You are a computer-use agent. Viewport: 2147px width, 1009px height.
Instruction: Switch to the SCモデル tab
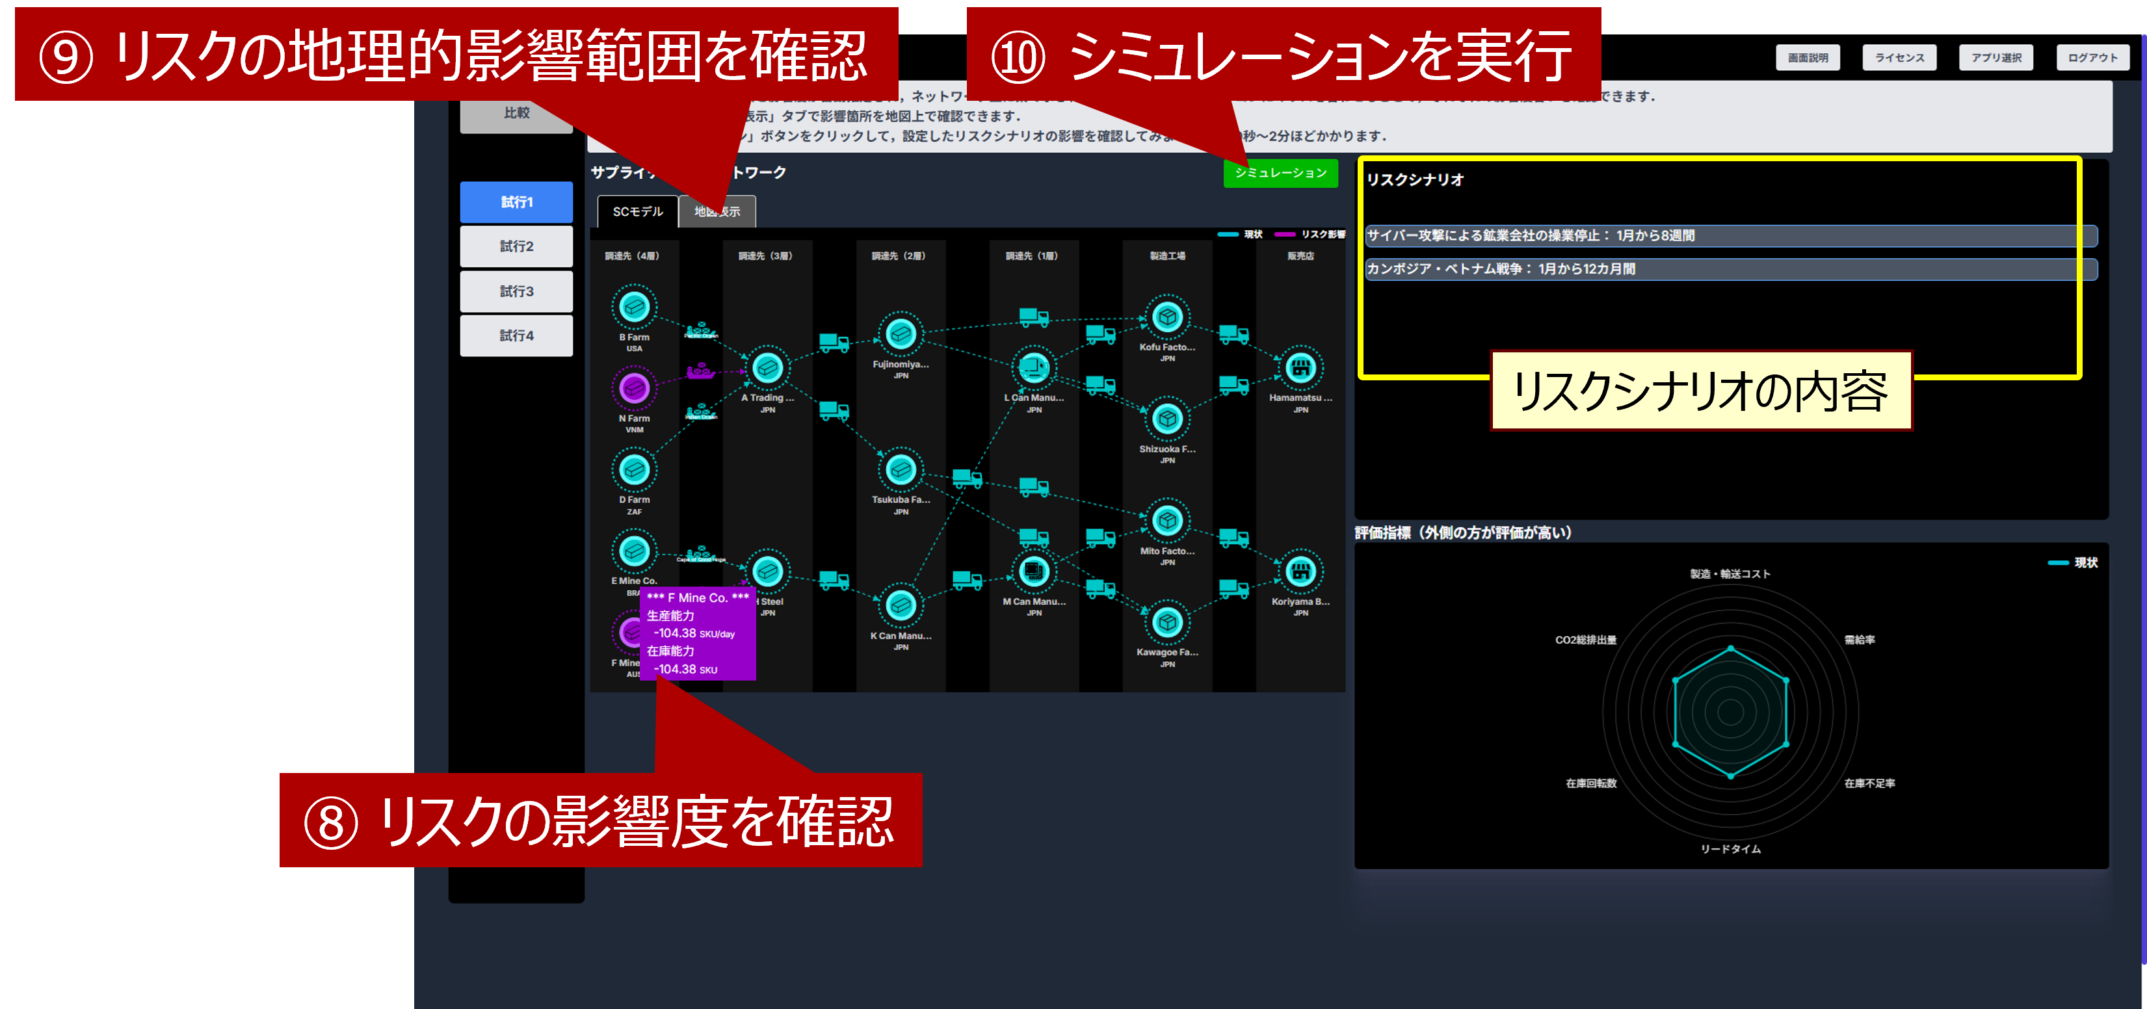point(638,212)
